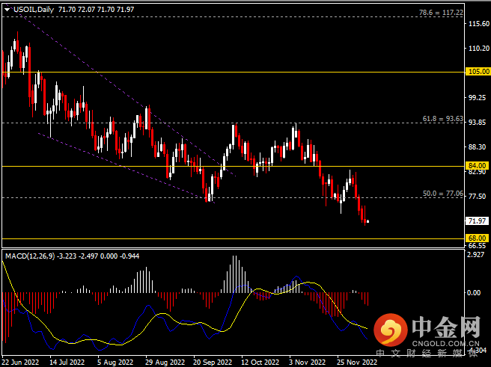Viewport: 491px width, 367px height.
Task: Select the 84.00 price level tag
Action: [x=477, y=165]
